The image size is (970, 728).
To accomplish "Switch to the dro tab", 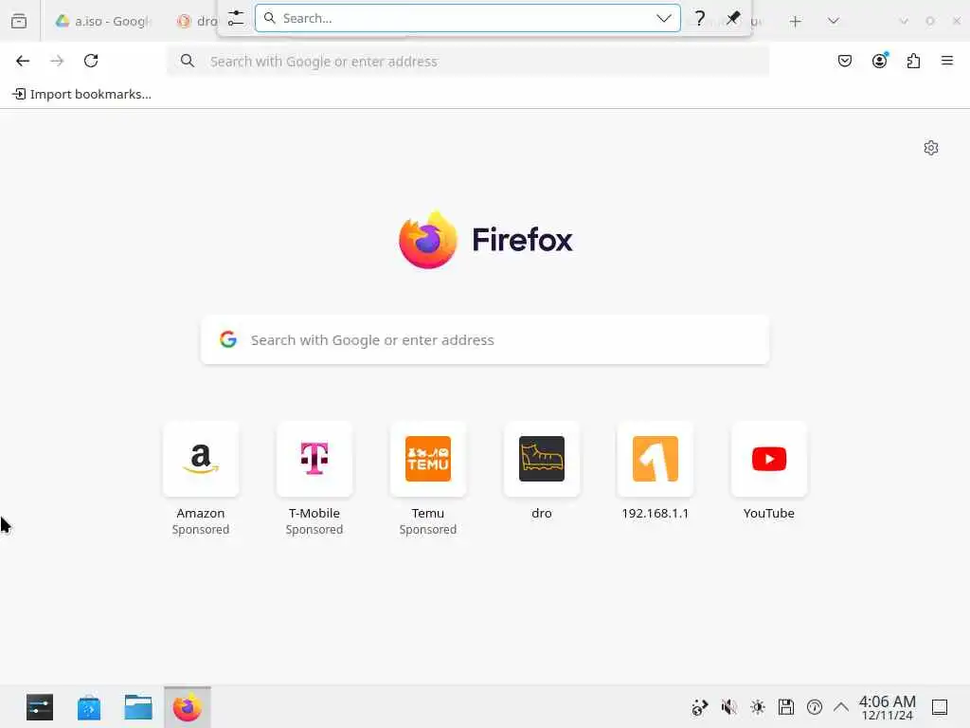I will pos(197,21).
